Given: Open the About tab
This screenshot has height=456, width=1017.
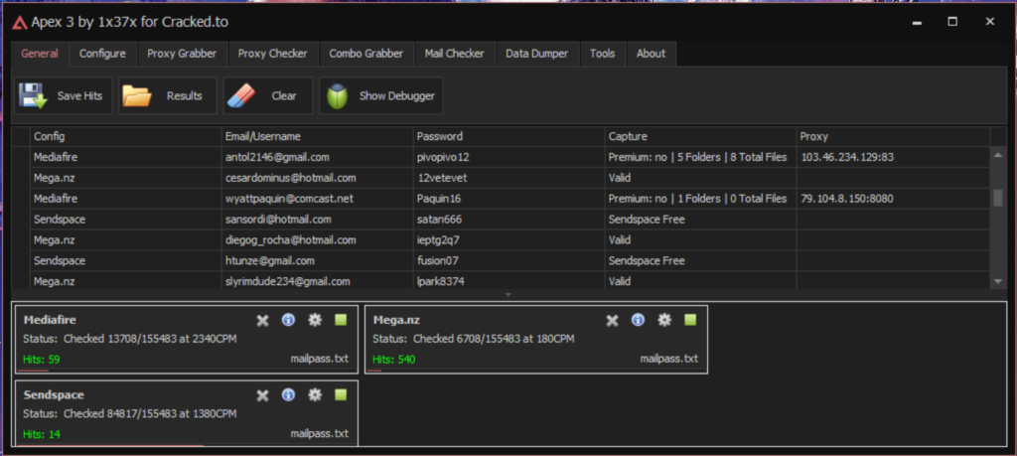Looking at the screenshot, I should [x=651, y=54].
